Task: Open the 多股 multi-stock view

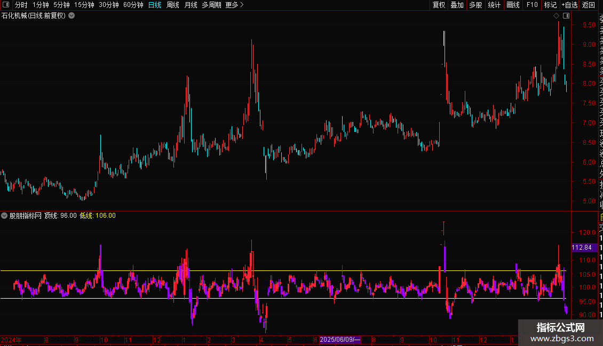Action: [475, 5]
